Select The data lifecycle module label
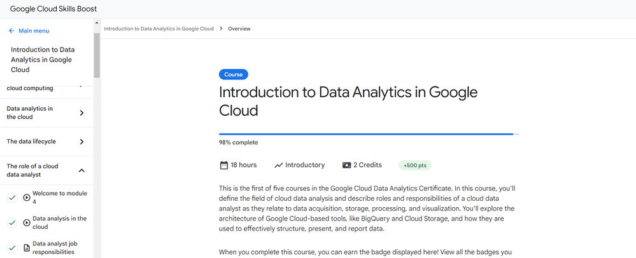 point(31,142)
